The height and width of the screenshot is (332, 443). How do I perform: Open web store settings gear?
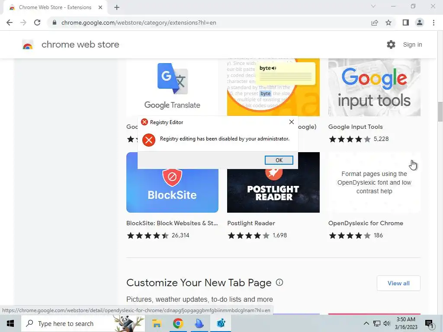(x=391, y=45)
